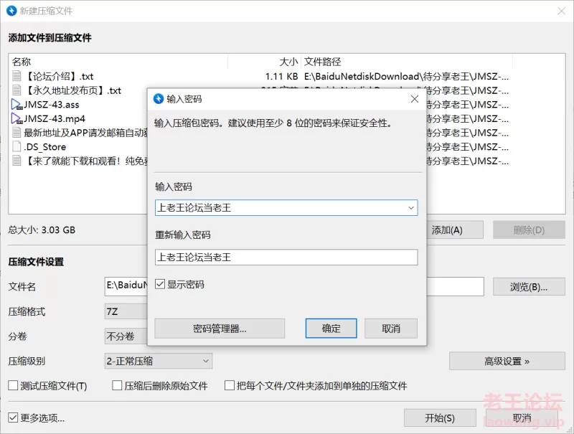Image resolution: width=574 pixels, height=434 pixels.
Task: Click the 【永久地址发布页】.txt file icon
Action: pos(17,90)
